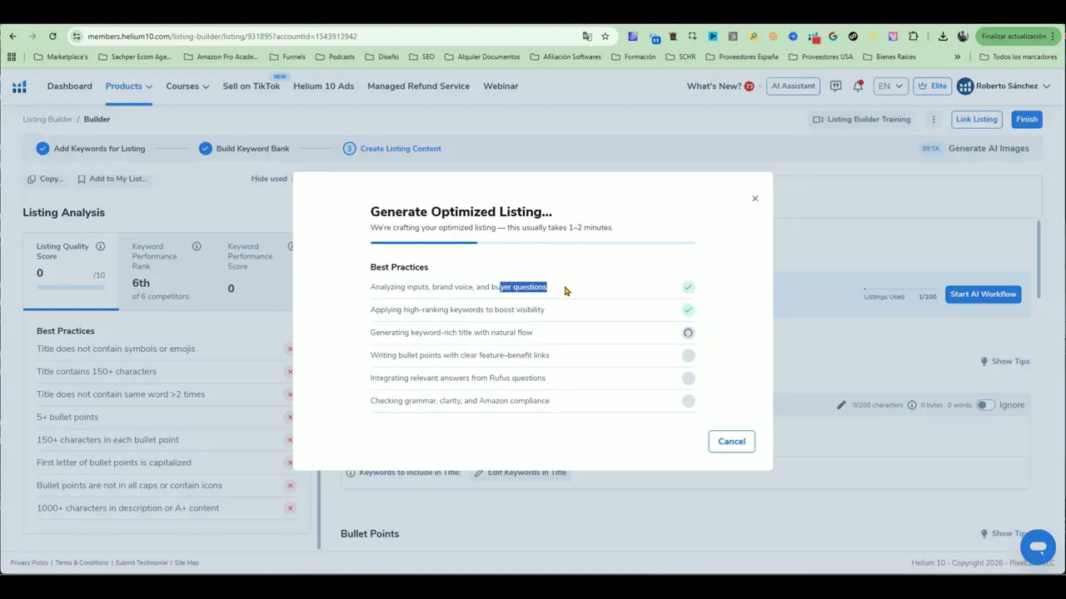Image resolution: width=1066 pixels, height=599 pixels.
Task: Go to Add Keywords for Listing step
Action: pos(91,148)
